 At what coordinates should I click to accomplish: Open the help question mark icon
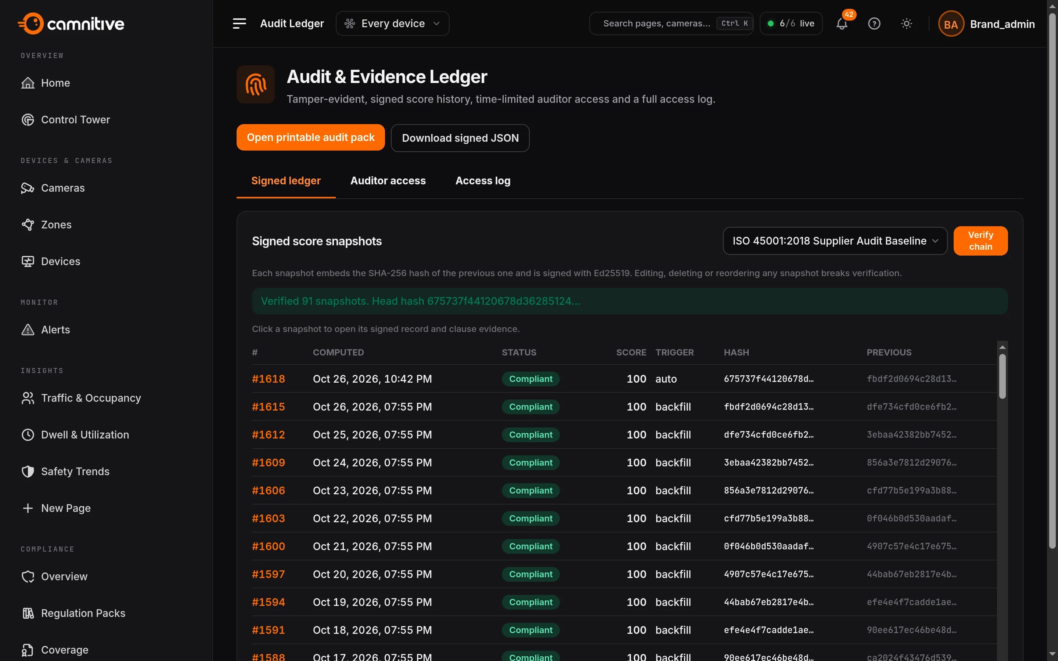[874, 24]
